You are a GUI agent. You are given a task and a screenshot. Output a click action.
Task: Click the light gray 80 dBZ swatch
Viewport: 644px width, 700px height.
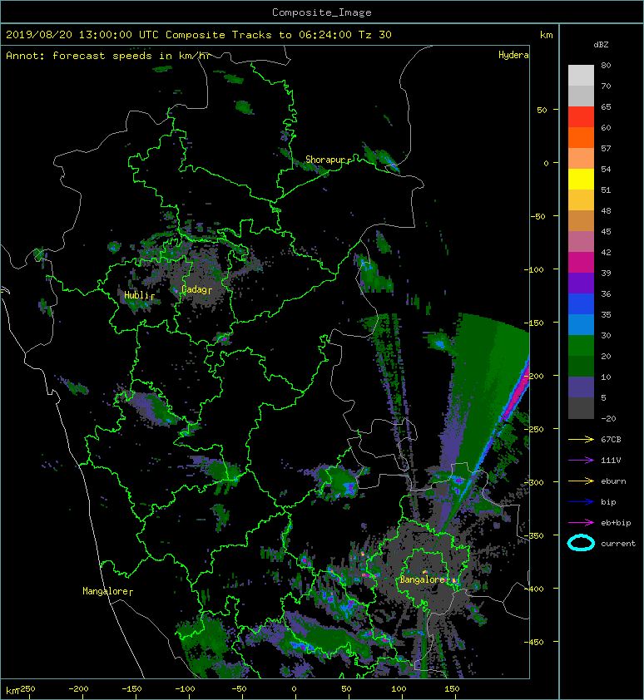(581, 76)
